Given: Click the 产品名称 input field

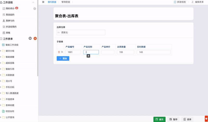Looking at the screenshot, I should [x=91, y=52].
